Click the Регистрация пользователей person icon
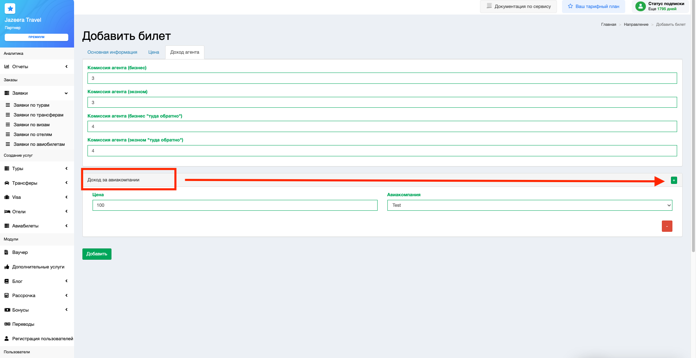Screen dimensions: 696x358 pyautogui.click(x=7, y=338)
